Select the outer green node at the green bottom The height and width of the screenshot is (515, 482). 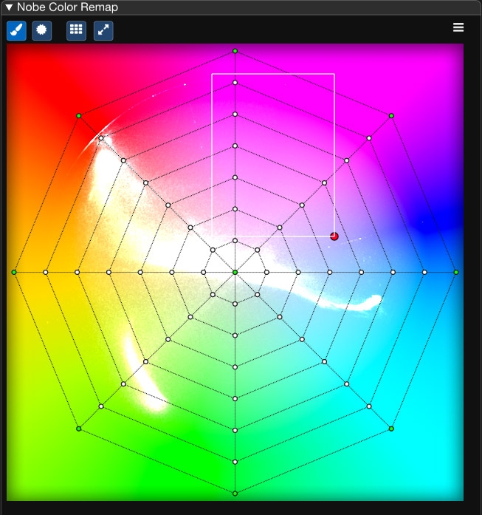click(235, 494)
